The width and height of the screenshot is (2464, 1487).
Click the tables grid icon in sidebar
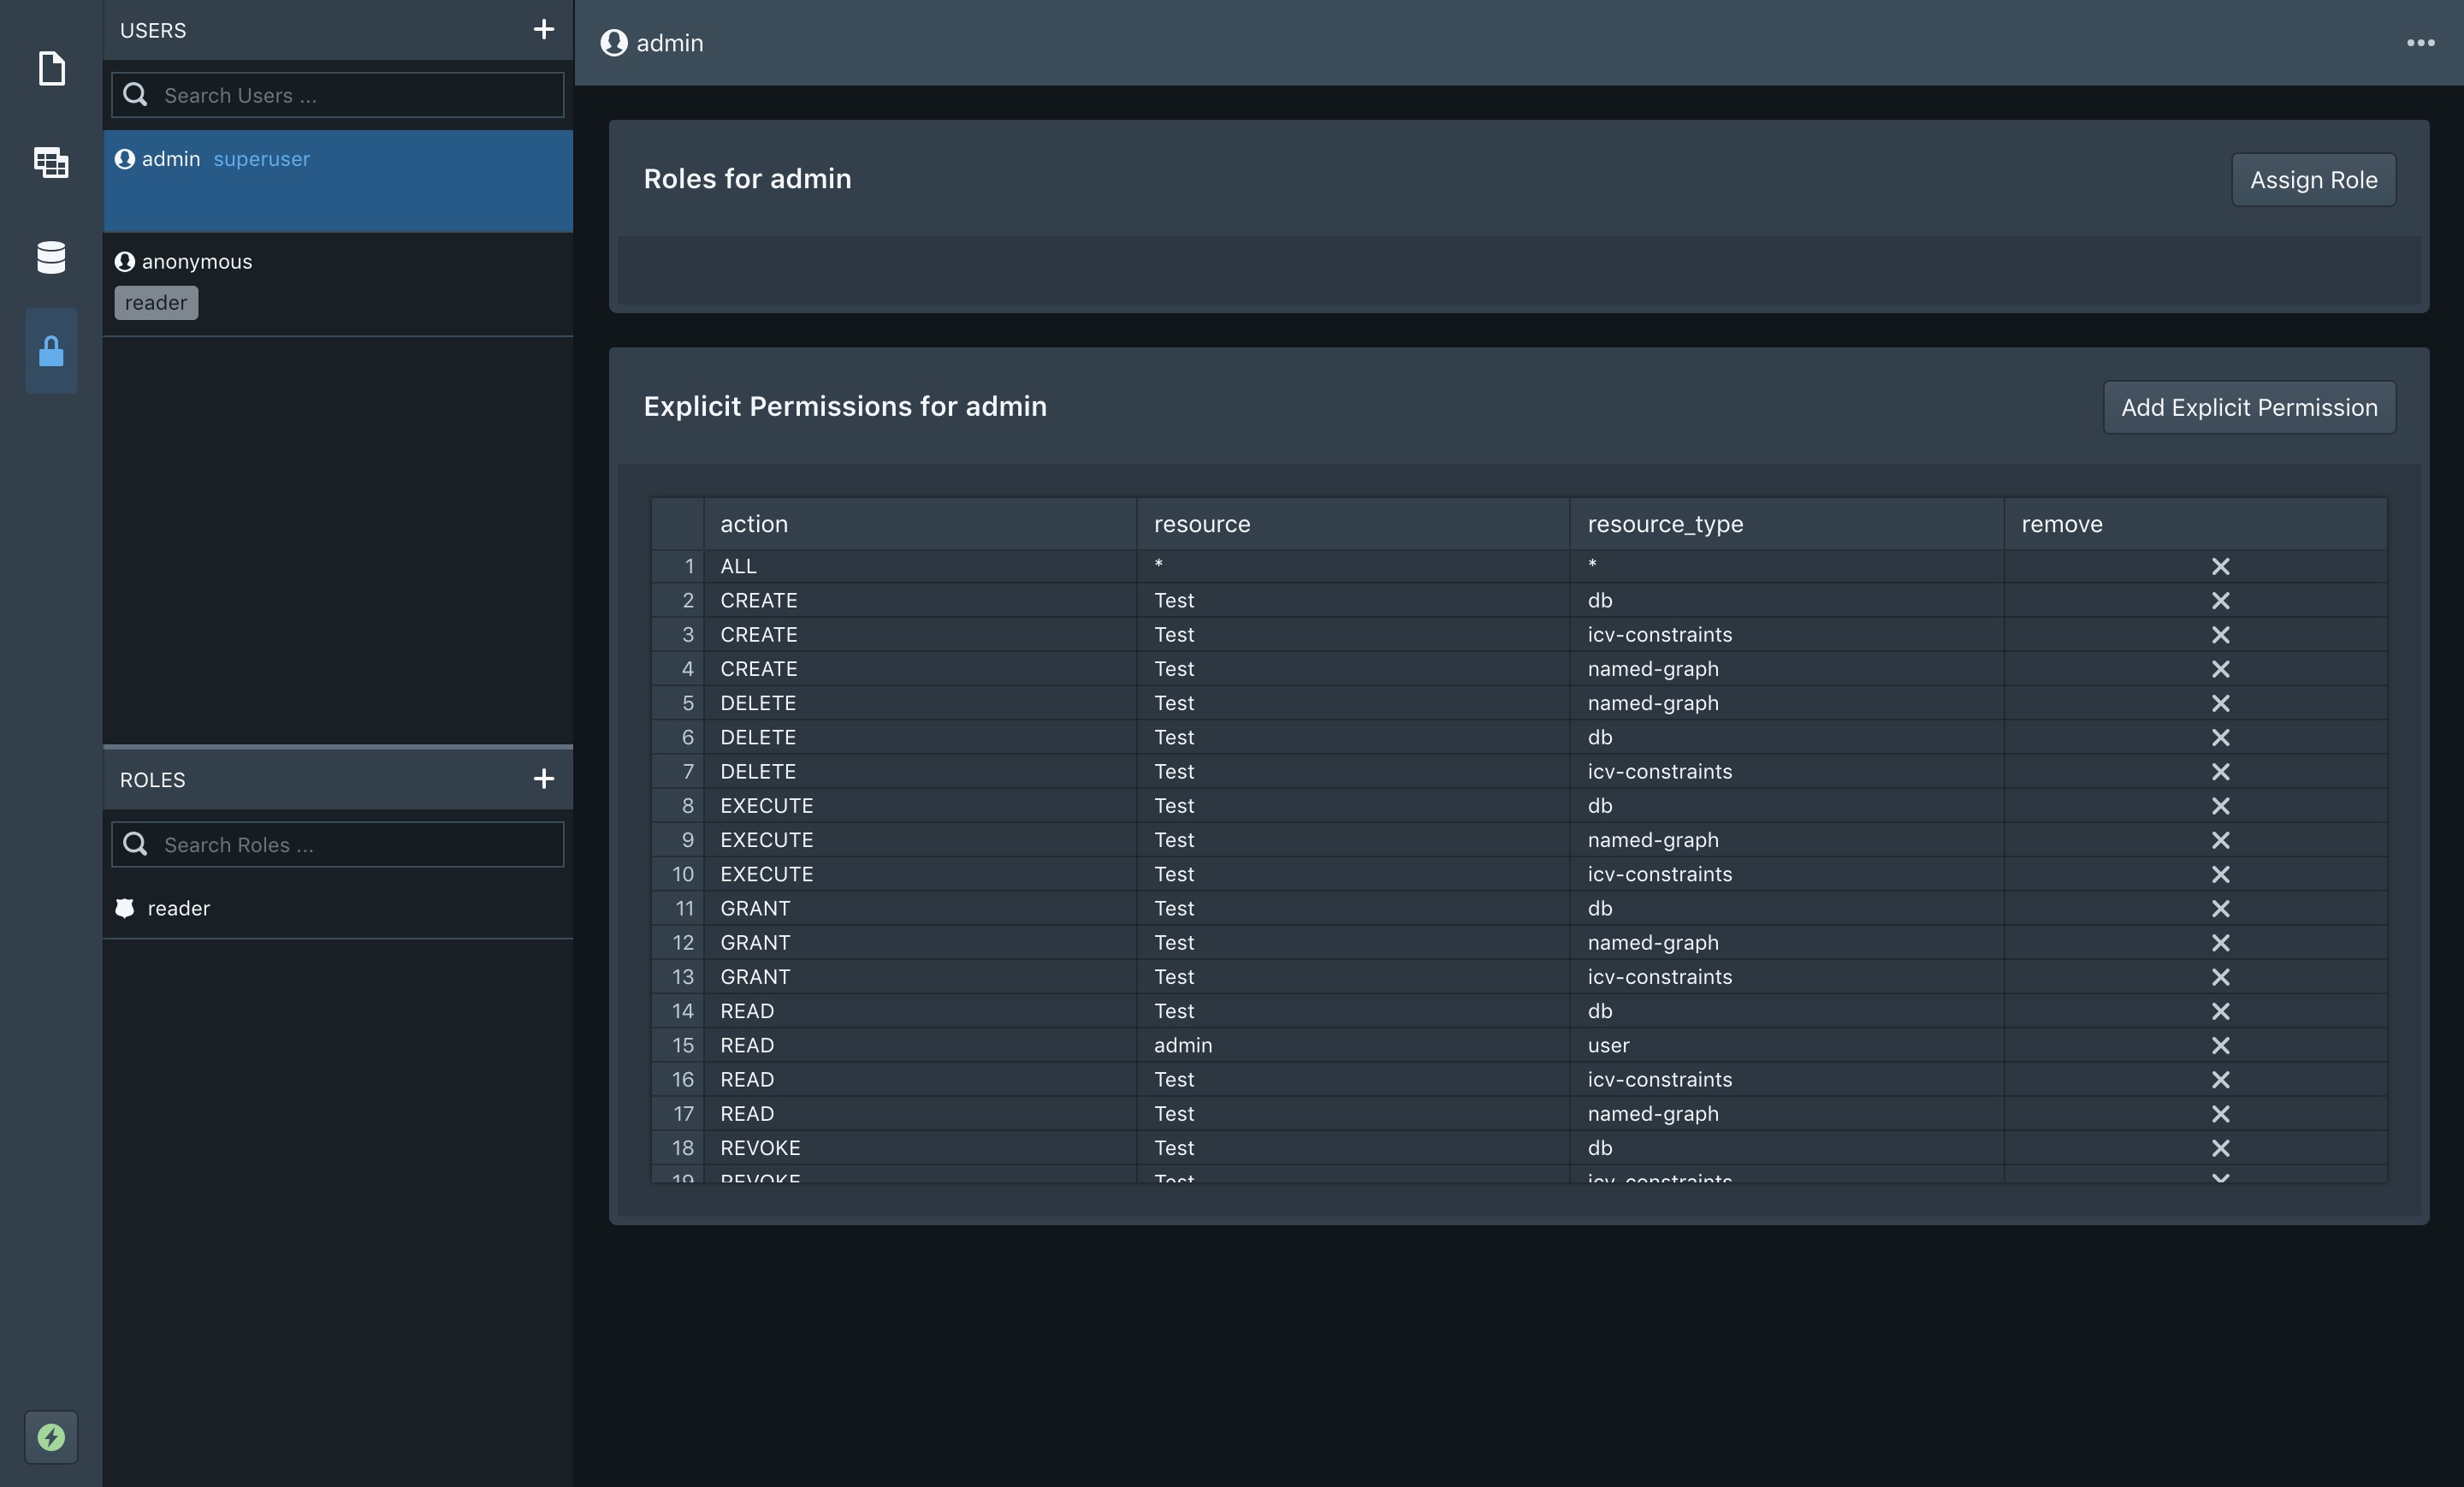tap(50, 162)
